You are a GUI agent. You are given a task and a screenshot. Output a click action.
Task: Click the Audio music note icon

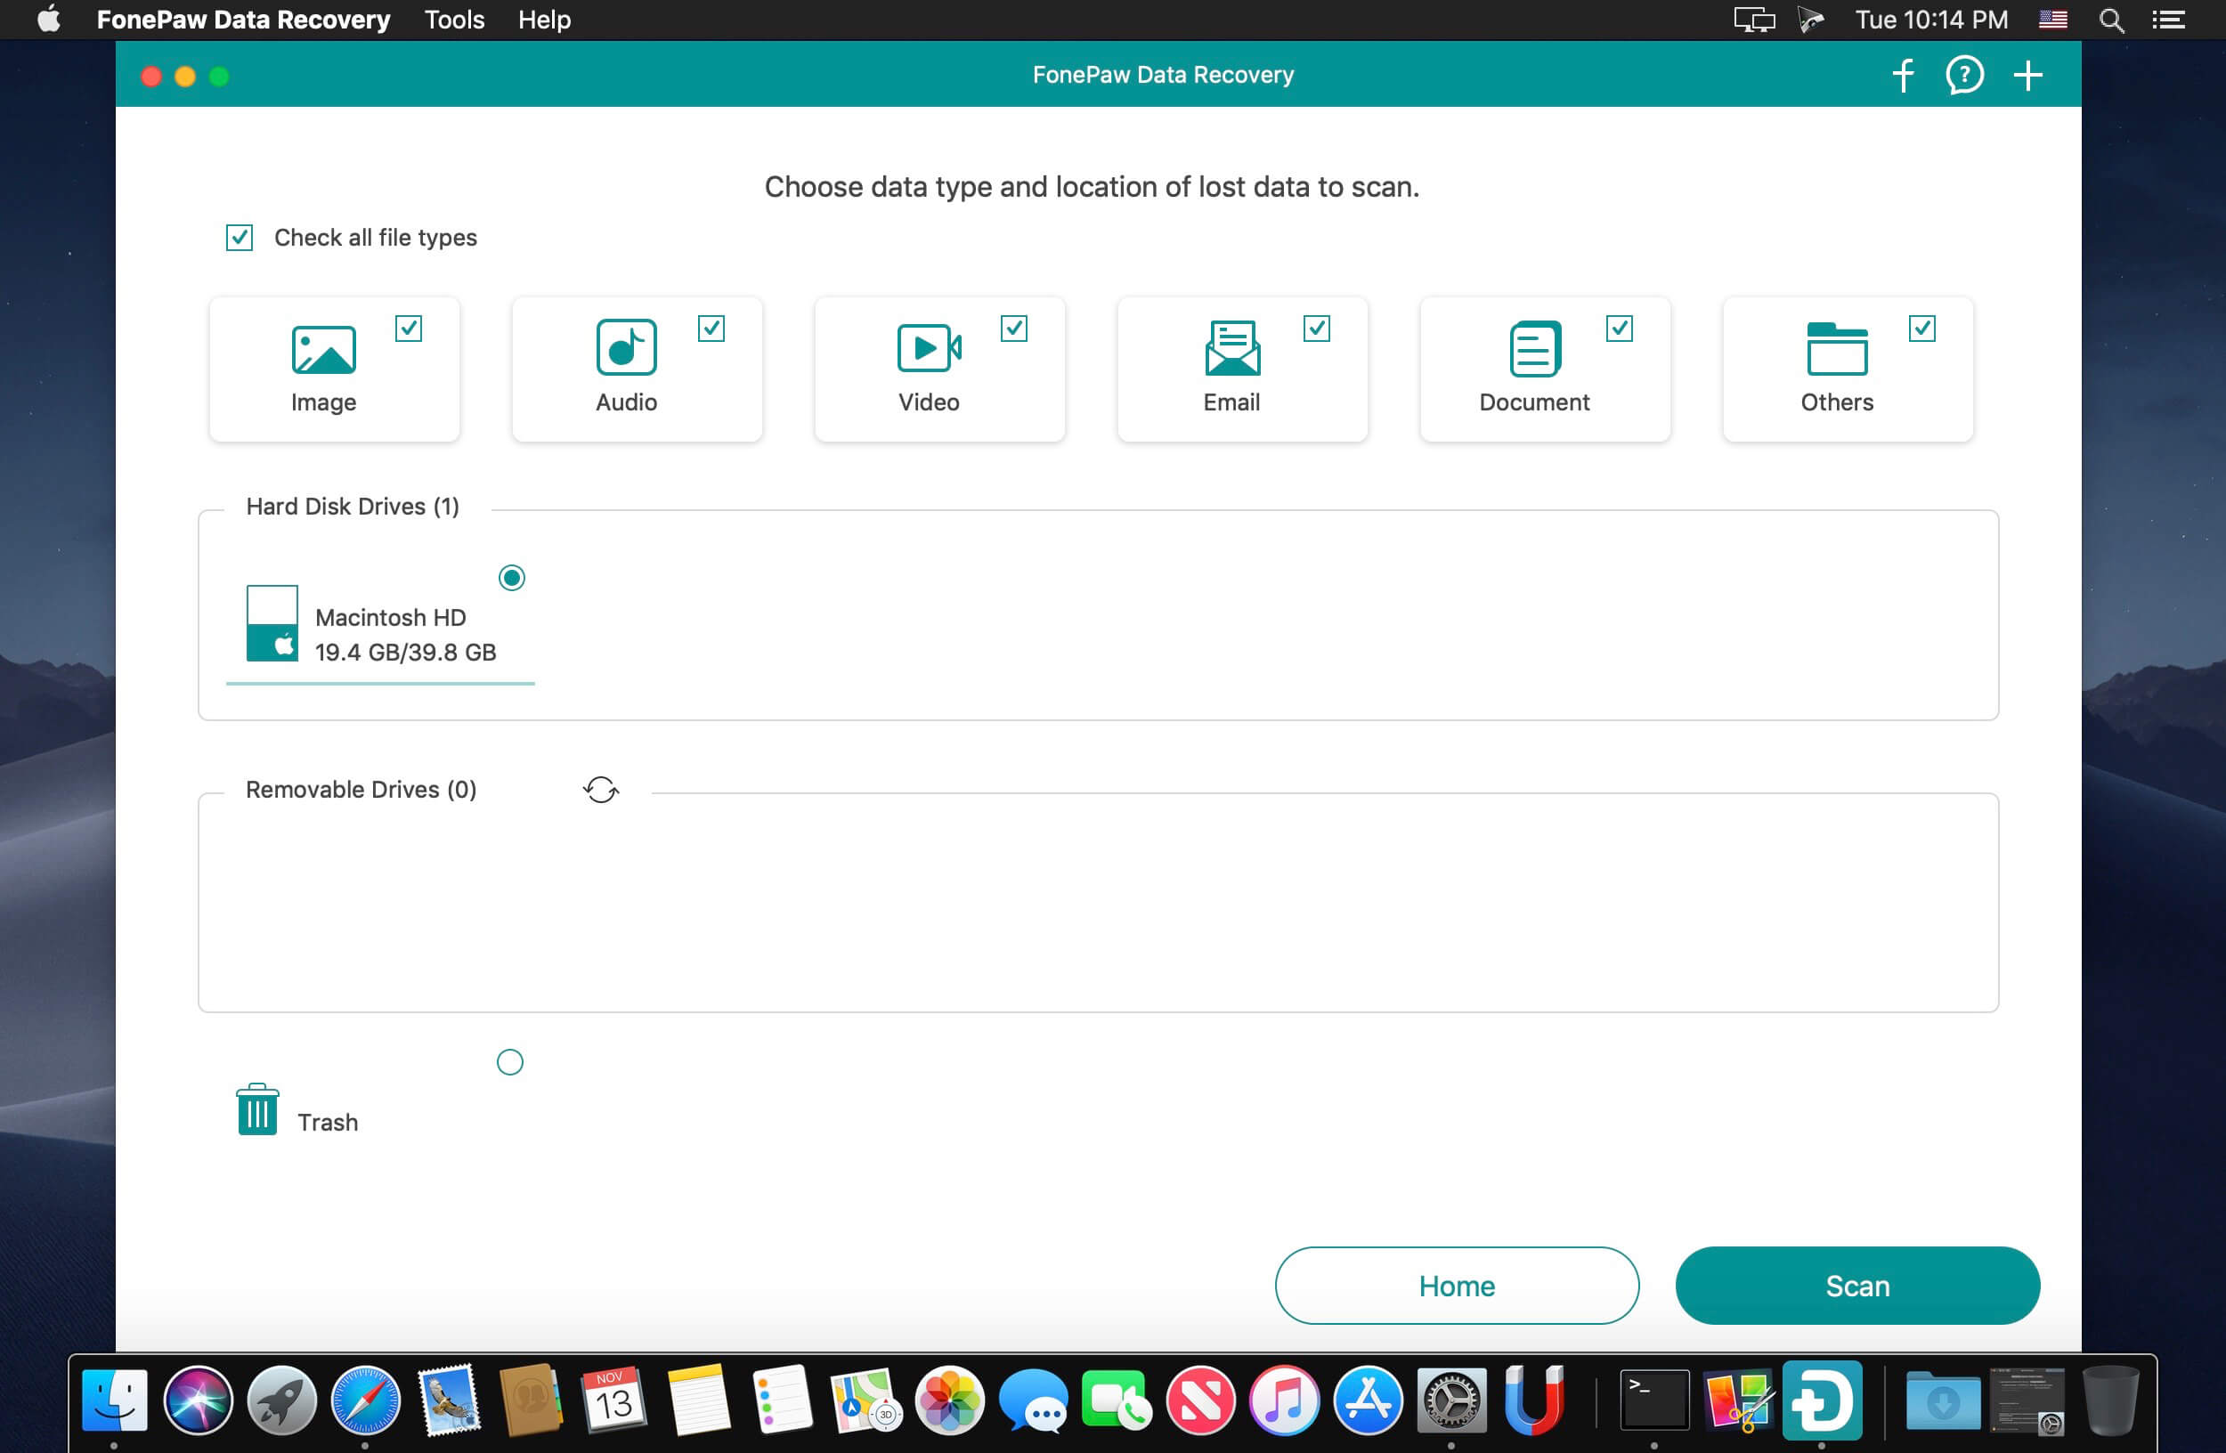(x=626, y=347)
